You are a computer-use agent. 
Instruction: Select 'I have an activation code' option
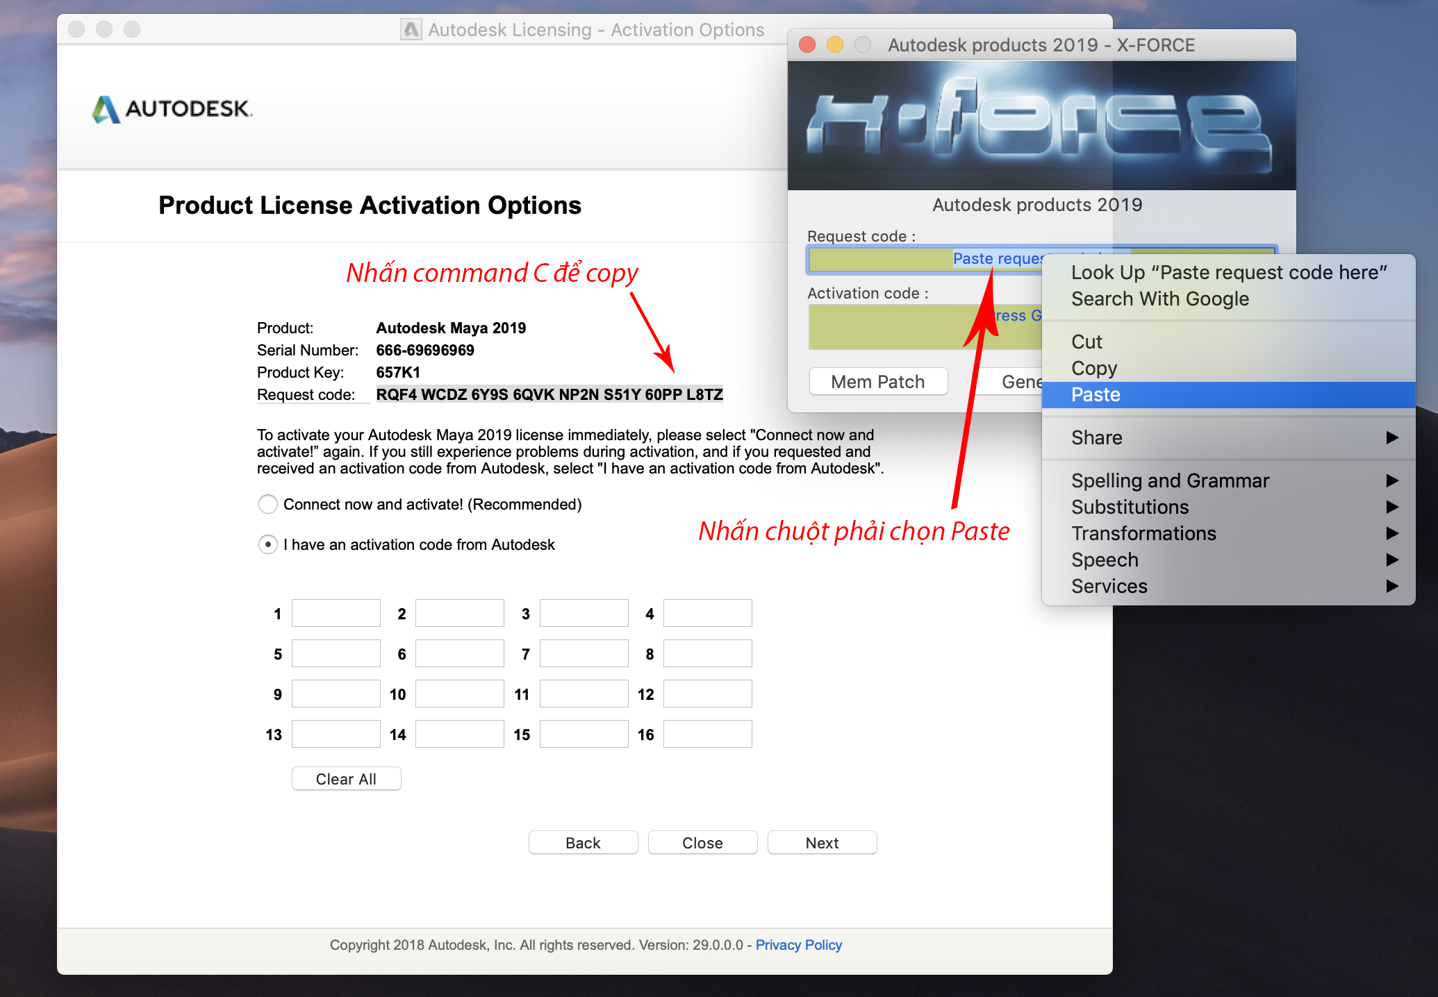click(x=268, y=544)
